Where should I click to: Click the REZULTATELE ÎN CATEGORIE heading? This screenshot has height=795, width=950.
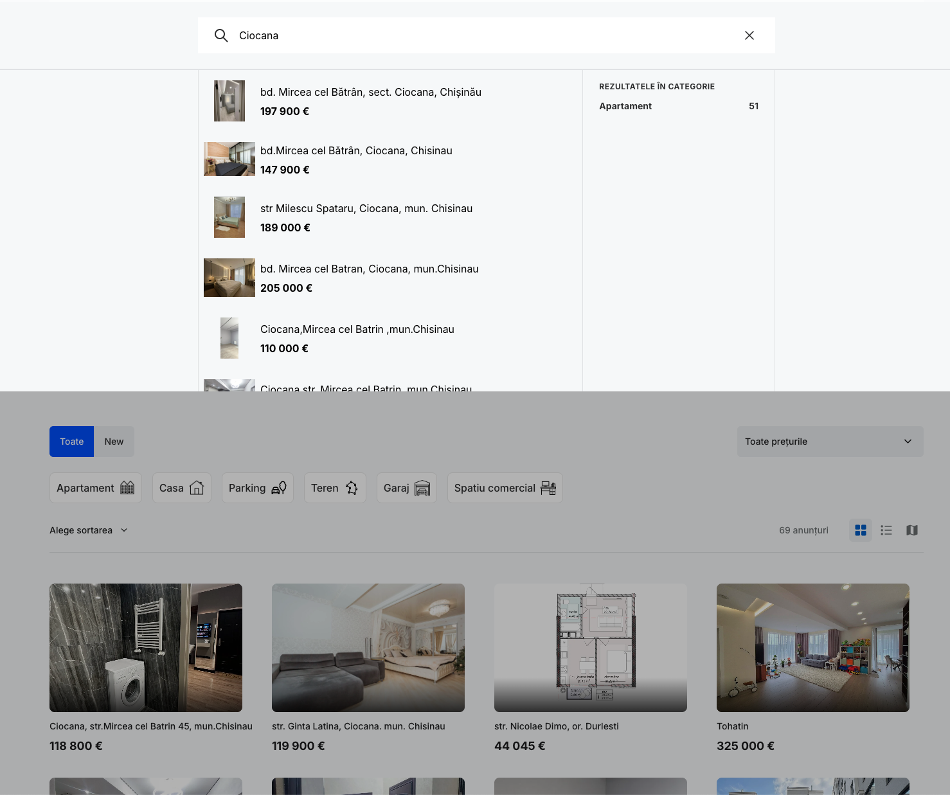click(x=657, y=87)
